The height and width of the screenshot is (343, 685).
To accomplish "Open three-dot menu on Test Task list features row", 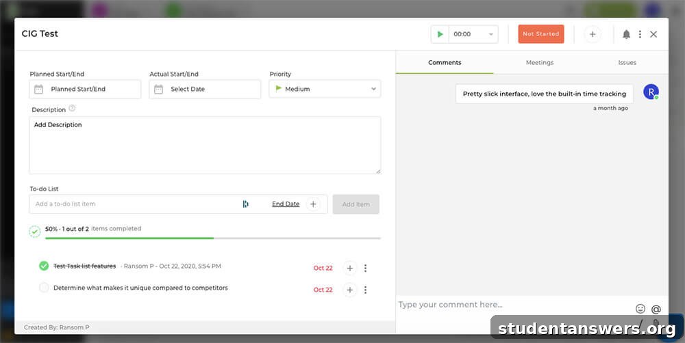I will tap(366, 268).
